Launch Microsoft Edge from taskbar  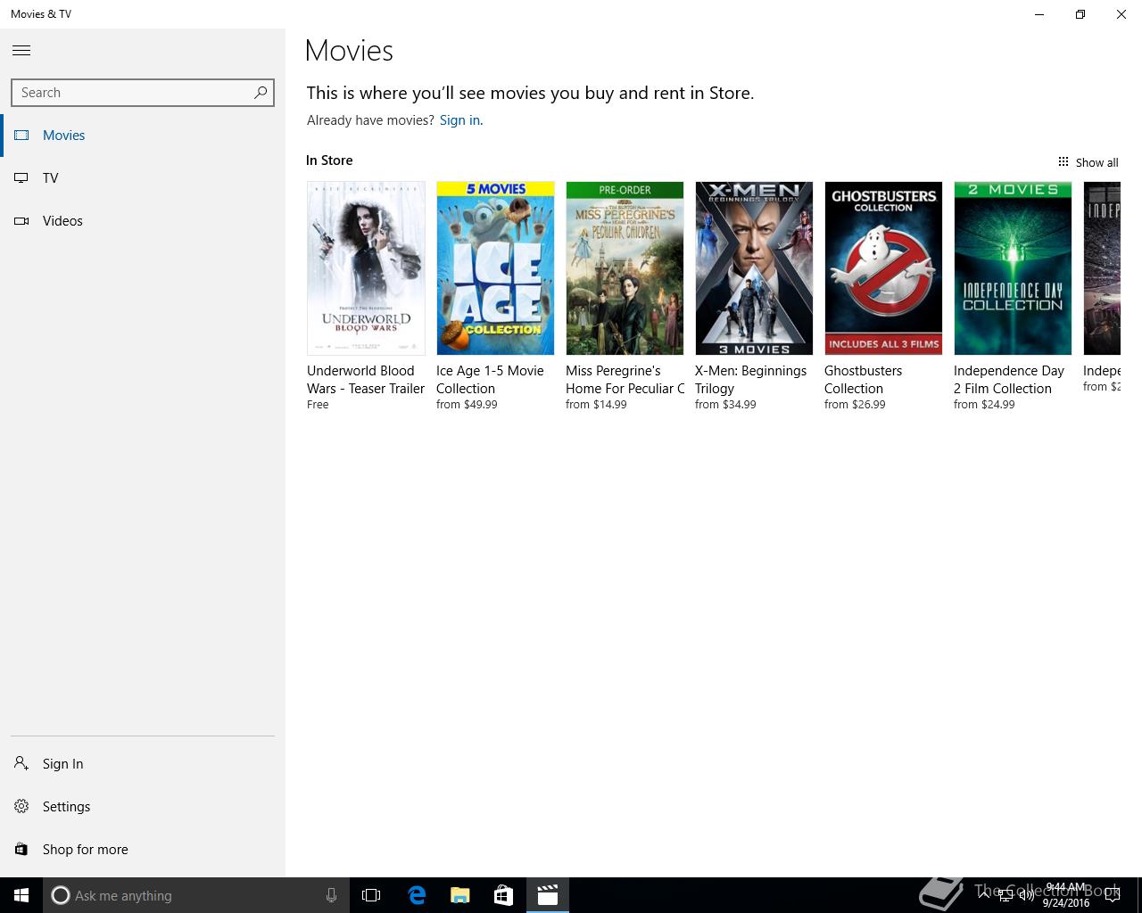417,895
